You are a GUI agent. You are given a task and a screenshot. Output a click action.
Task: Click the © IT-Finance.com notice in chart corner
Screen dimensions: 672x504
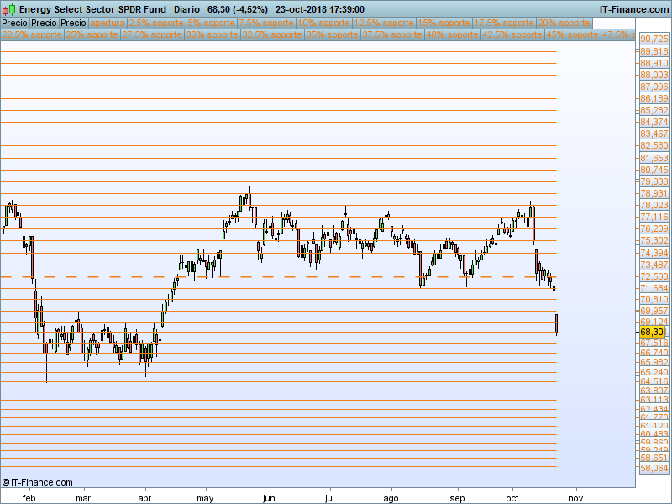(37, 482)
